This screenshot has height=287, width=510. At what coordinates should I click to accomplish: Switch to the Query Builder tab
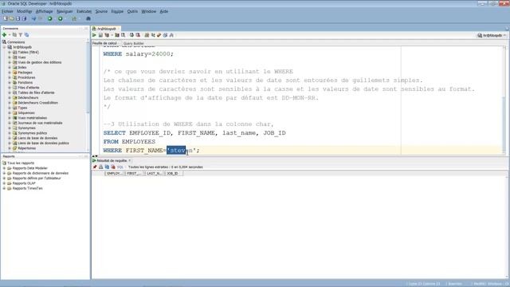pyautogui.click(x=133, y=43)
